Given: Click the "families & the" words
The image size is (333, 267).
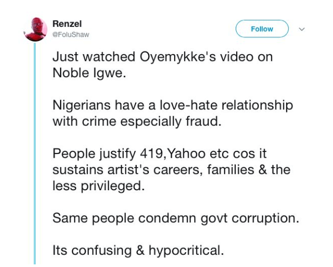Looking at the screenshot, I should coord(249,170).
